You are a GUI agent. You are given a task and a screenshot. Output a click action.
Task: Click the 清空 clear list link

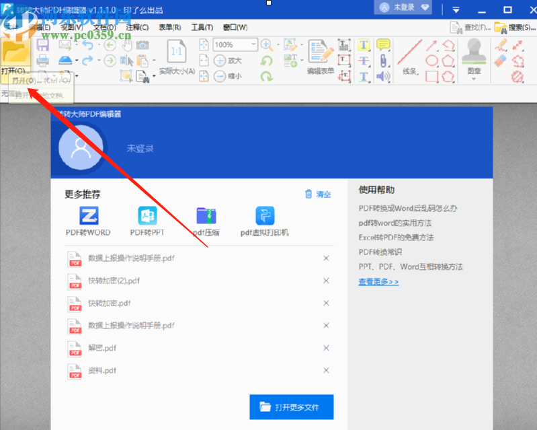click(x=318, y=194)
